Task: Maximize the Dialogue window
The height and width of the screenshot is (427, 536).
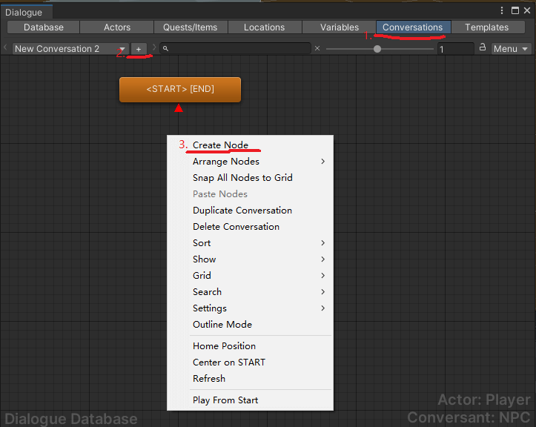Action: [x=515, y=10]
